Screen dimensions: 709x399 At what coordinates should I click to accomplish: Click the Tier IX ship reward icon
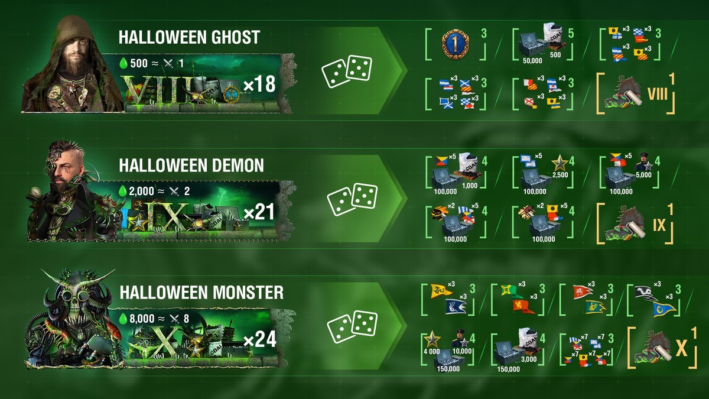[636, 224]
